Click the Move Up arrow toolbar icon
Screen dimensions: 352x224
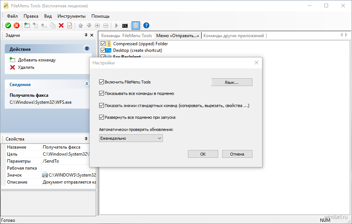(81, 25)
